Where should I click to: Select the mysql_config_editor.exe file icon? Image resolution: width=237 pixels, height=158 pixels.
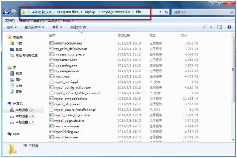click(51, 87)
